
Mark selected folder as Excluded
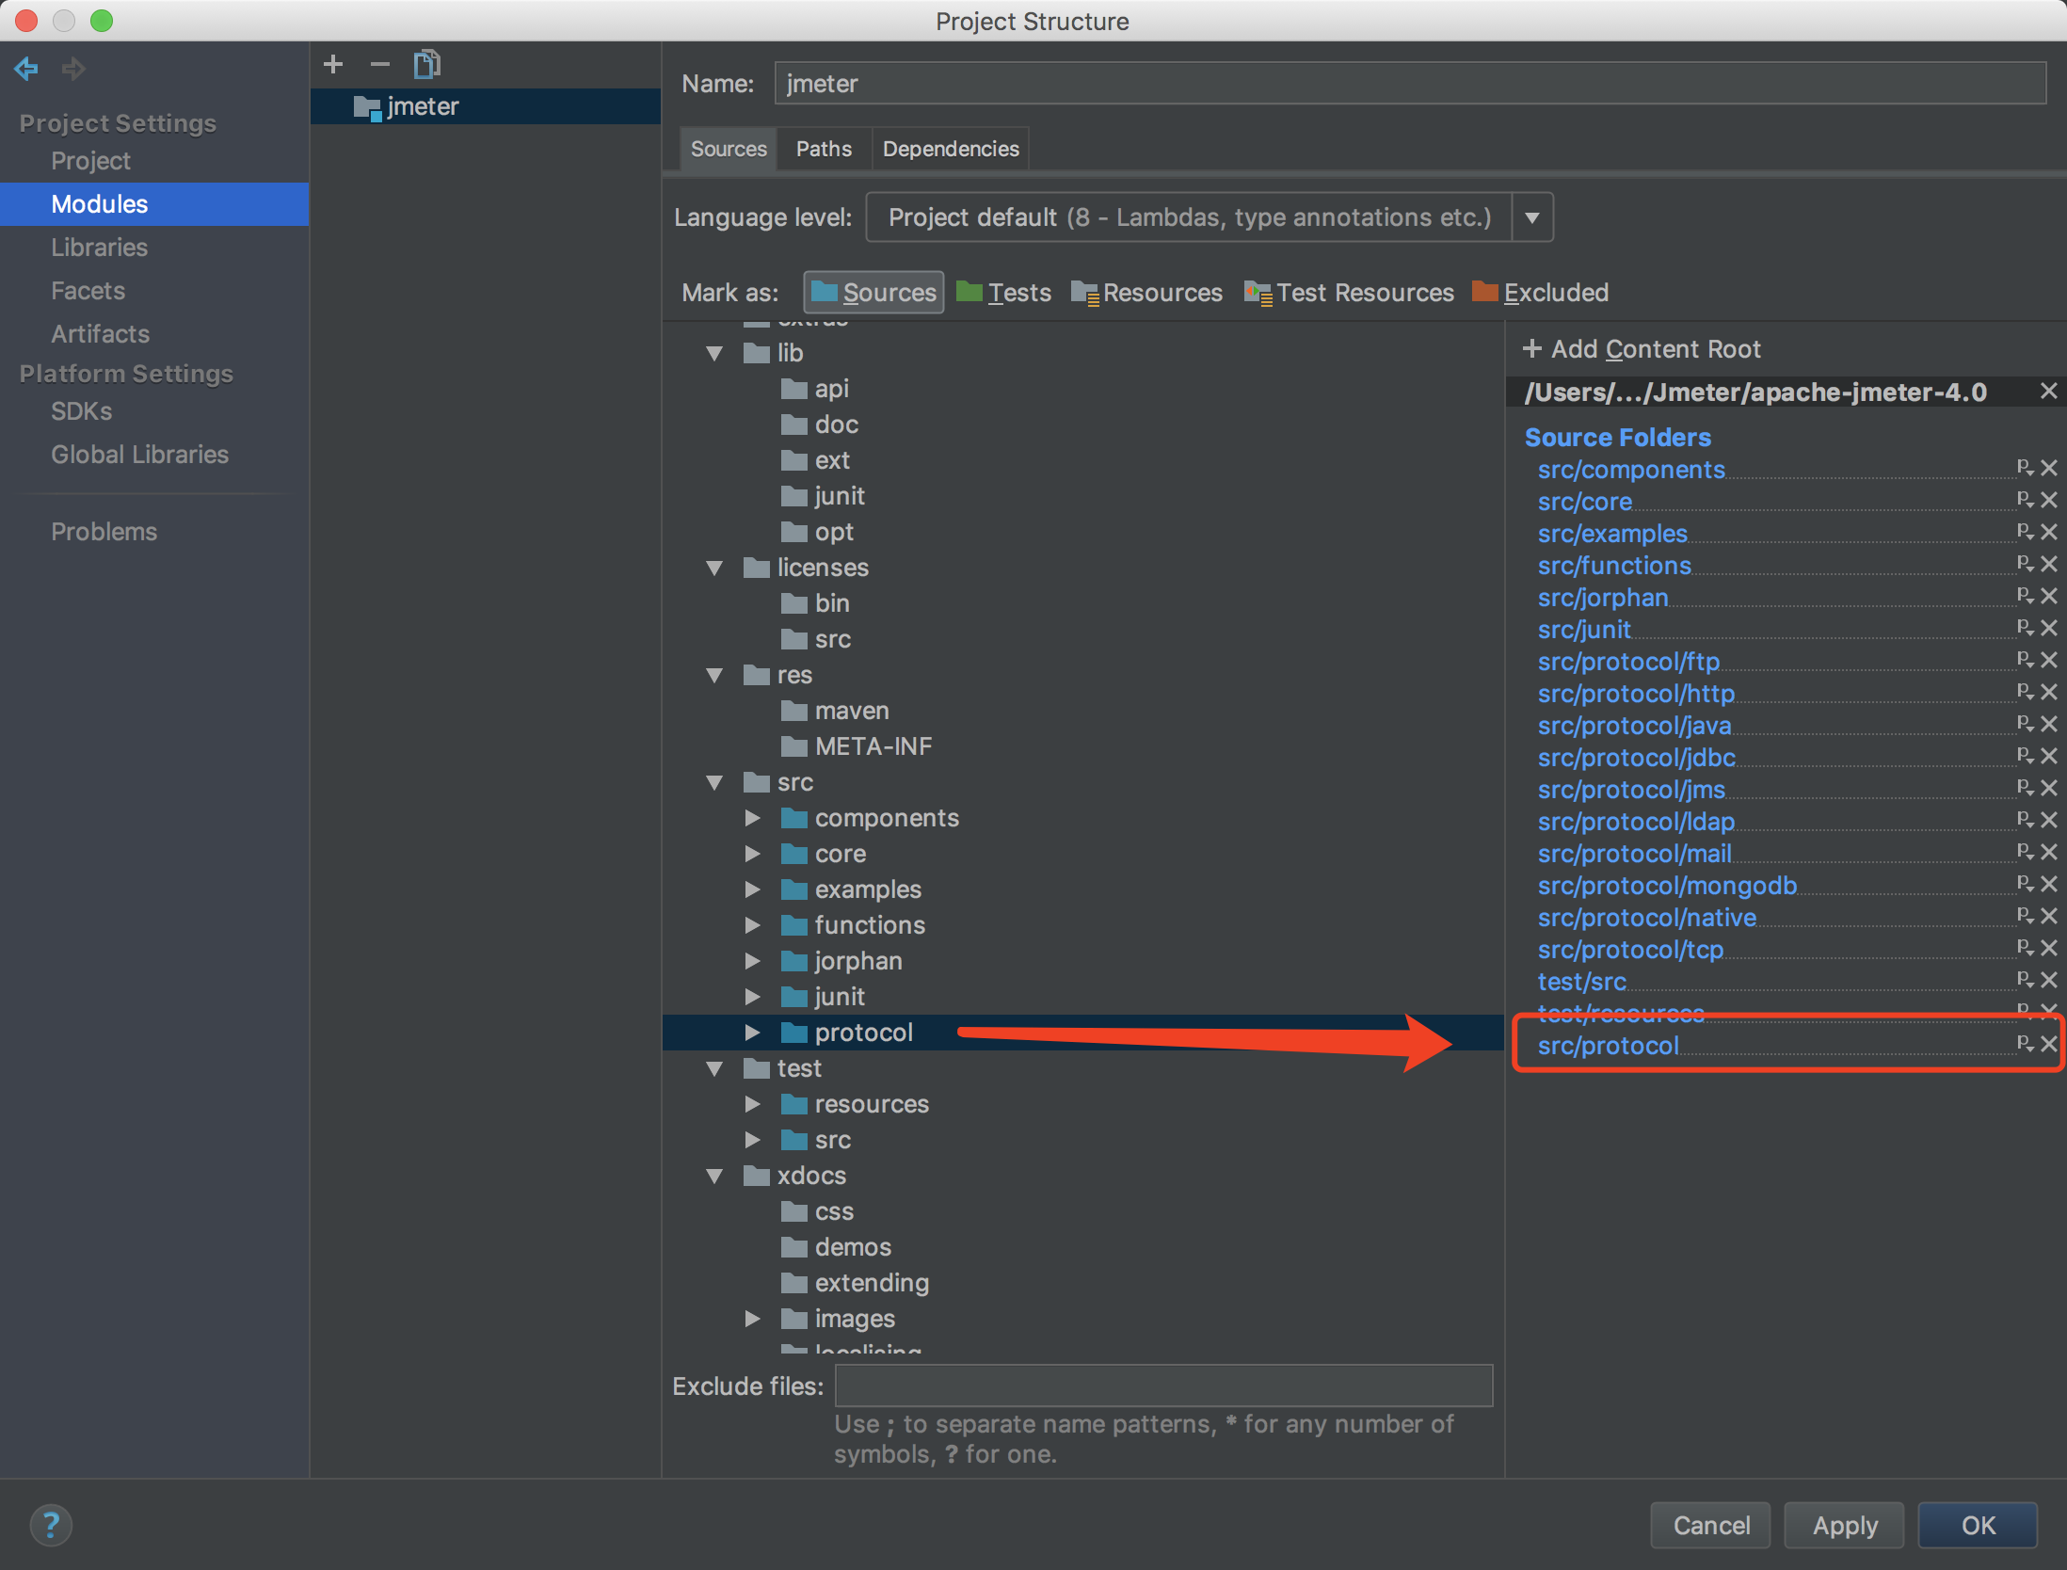click(x=1540, y=293)
